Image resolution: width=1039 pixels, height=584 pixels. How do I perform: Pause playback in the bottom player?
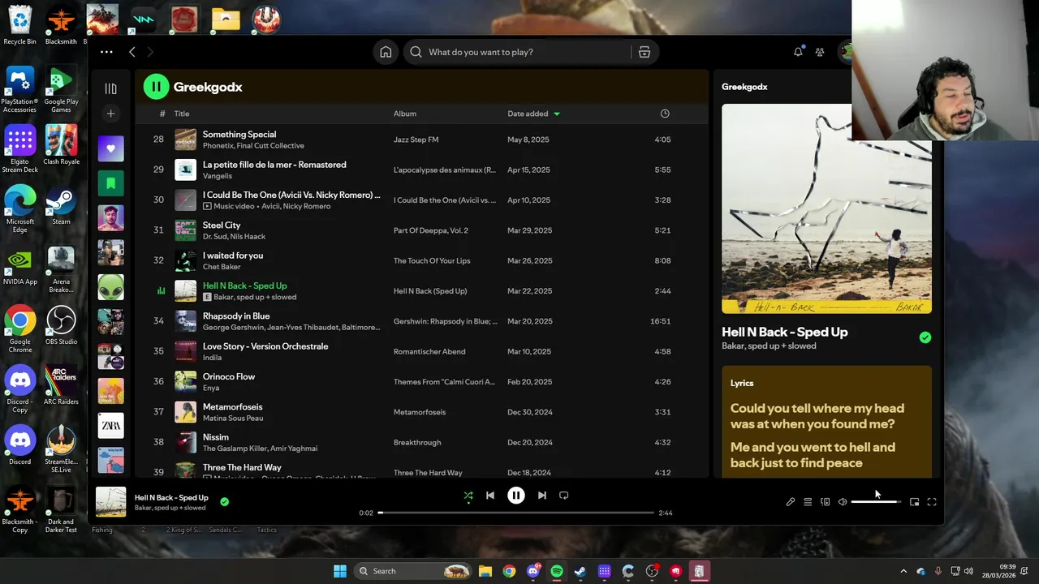point(516,496)
